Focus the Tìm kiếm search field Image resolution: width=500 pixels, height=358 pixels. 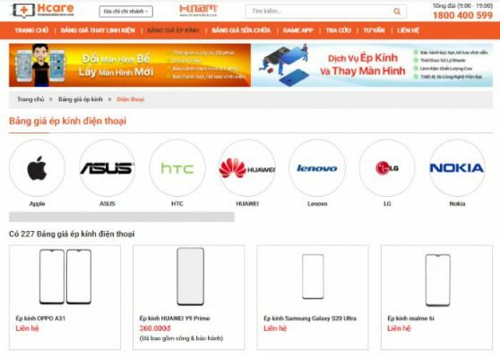[319, 12]
